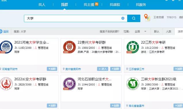Open the 2022长安大学考研群 group avatar
Screen dimensions: 183x109
[6, 83]
